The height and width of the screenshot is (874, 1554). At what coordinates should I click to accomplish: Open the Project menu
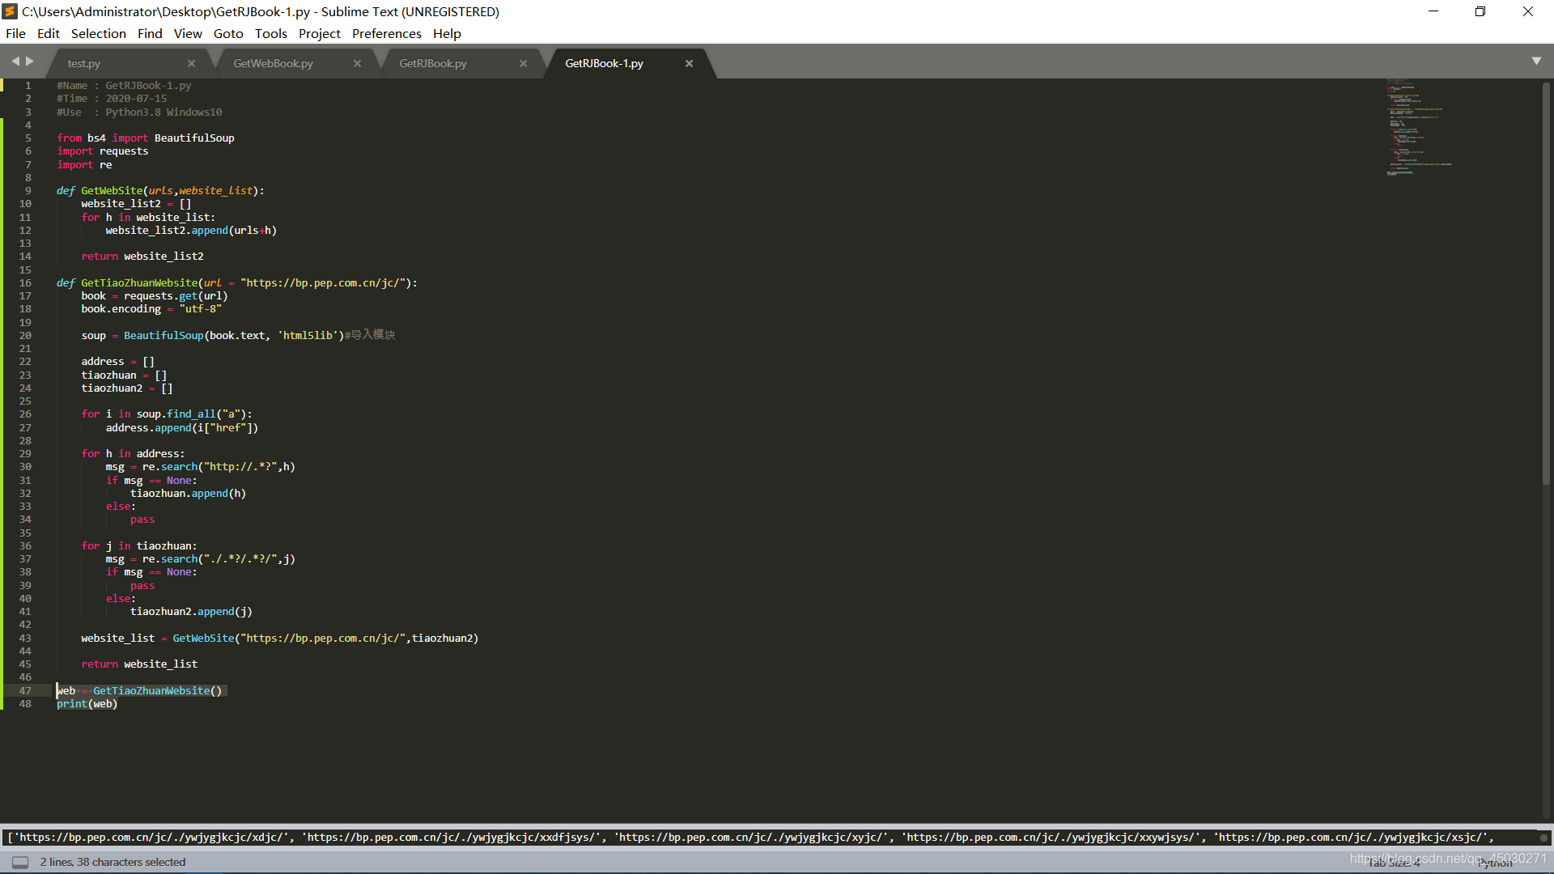[x=320, y=33]
